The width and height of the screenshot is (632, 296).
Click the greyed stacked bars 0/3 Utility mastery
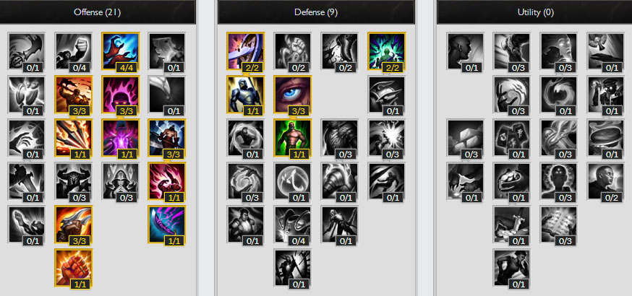pyautogui.click(x=466, y=138)
